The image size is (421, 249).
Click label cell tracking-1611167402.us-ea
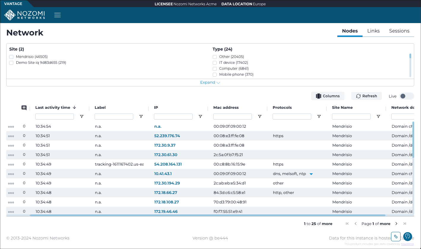tap(119, 164)
